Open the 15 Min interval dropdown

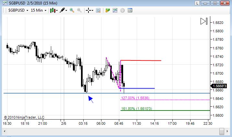tap(39, 10)
